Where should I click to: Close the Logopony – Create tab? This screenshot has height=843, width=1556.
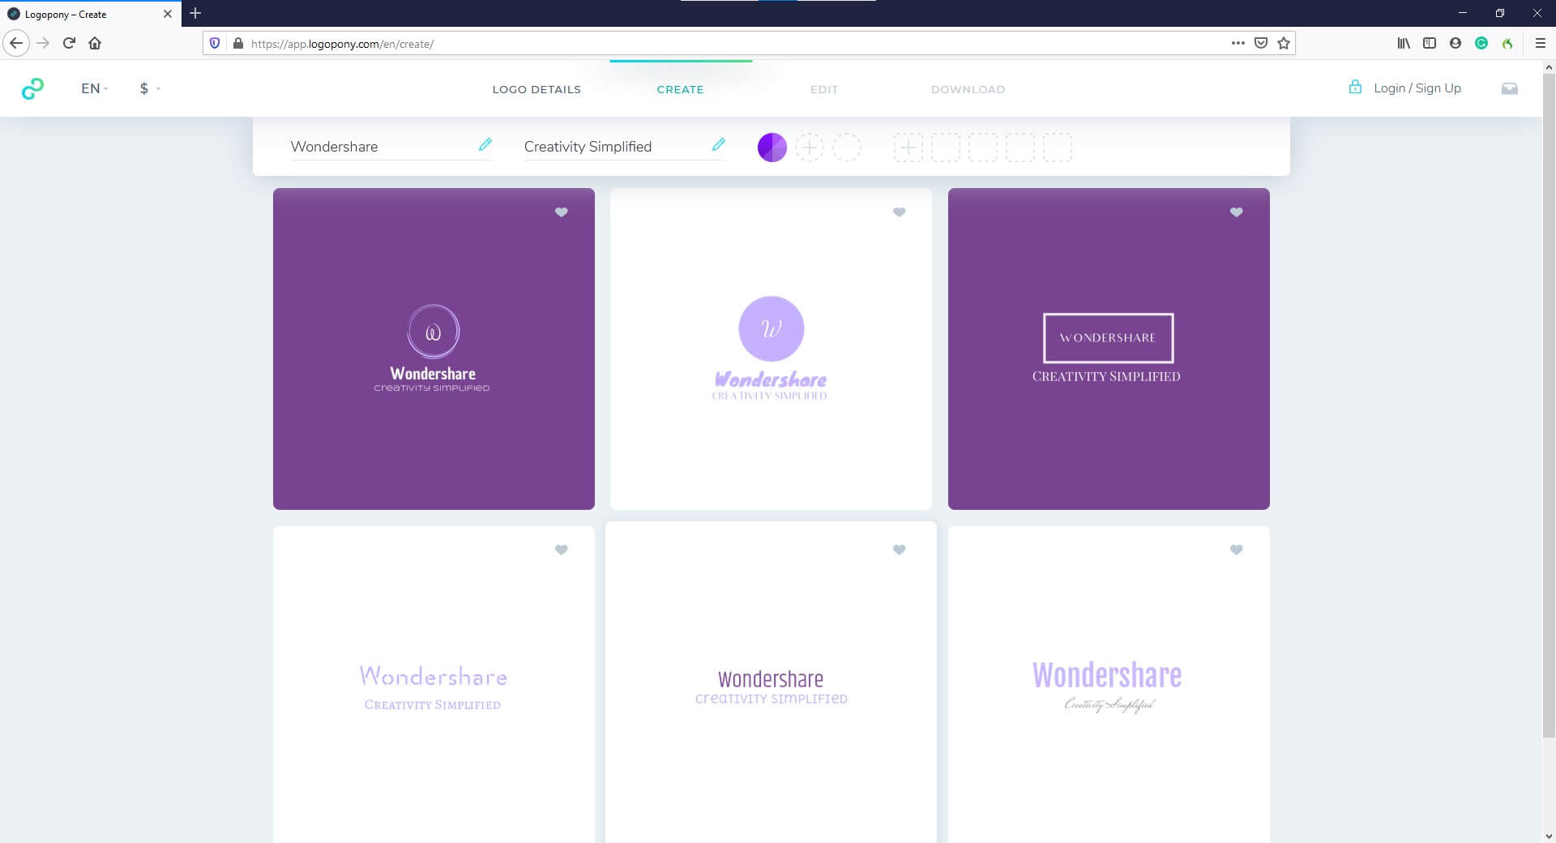point(167,14)
